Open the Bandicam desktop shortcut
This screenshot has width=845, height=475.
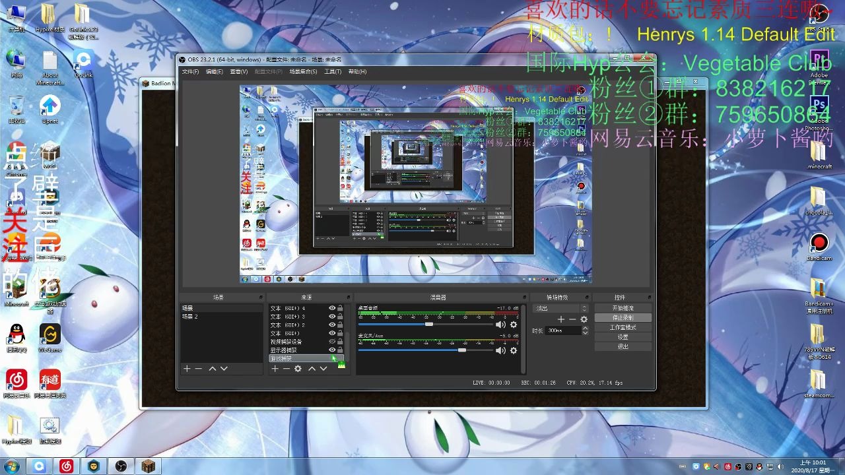tap(819, 247)
